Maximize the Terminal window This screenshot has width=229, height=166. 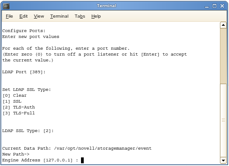(215, 6)
